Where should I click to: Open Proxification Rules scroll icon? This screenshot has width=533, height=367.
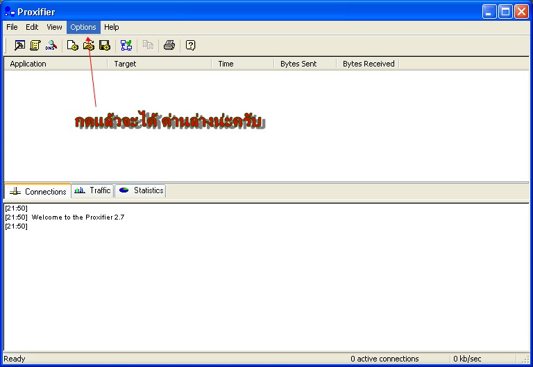point(35,45)
